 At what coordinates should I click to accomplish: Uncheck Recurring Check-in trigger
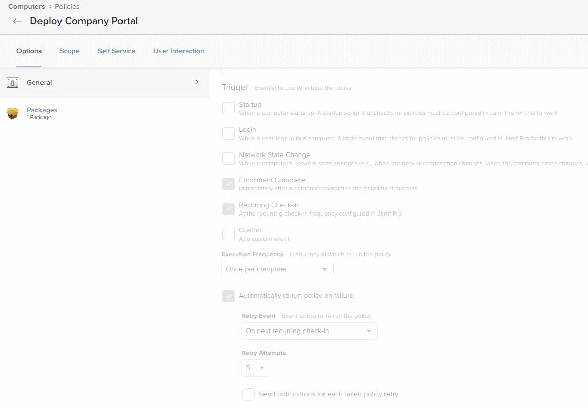pos(228,209)
